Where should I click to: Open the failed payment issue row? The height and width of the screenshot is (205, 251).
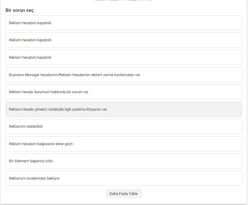point(123,161)
